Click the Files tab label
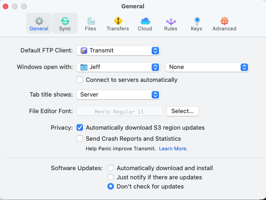This screenshot has height=200, width=266. (x=90, y=29)
